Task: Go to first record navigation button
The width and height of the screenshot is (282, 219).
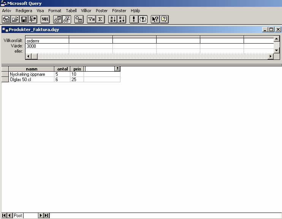Action: [x=4, y=216]
